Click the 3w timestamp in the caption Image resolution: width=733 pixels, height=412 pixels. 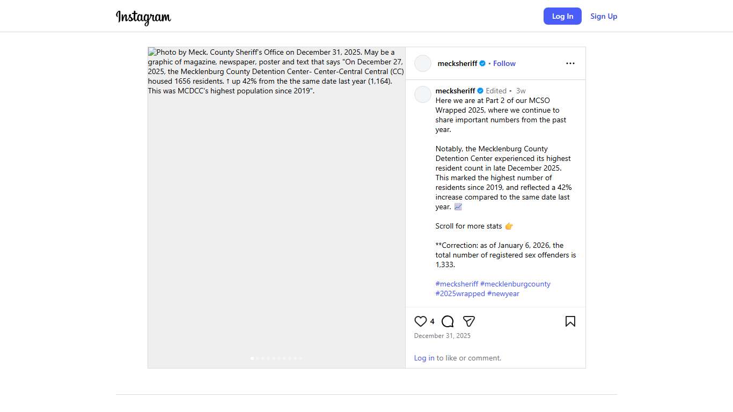[x=521, y=91]
